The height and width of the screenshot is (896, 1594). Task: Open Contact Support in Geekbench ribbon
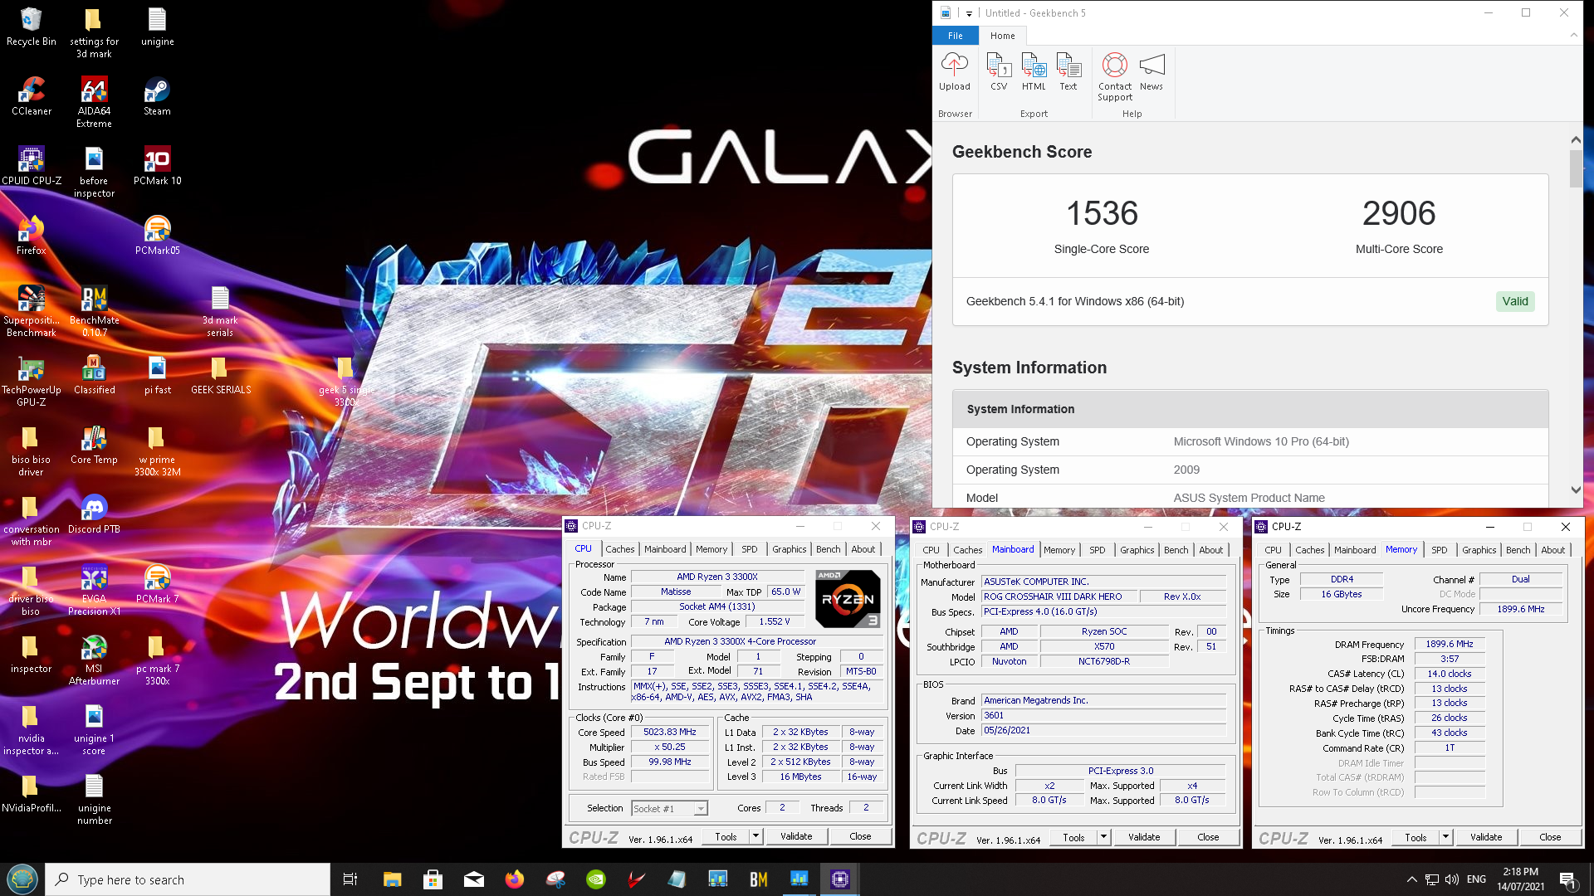(1115, 76)
